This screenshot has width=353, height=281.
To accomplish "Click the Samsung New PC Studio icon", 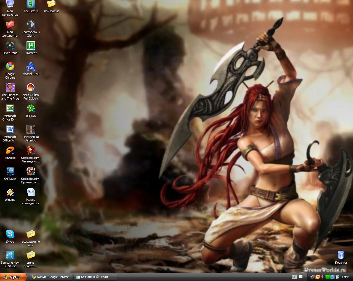I will coord(10,255).
